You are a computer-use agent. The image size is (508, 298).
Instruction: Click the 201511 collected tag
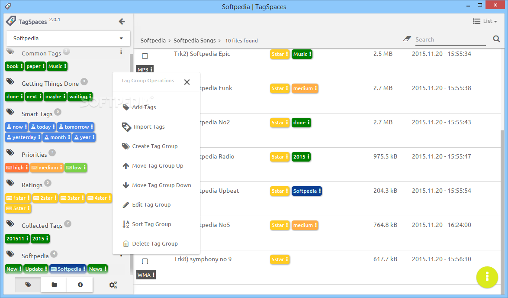pos(17,239)
